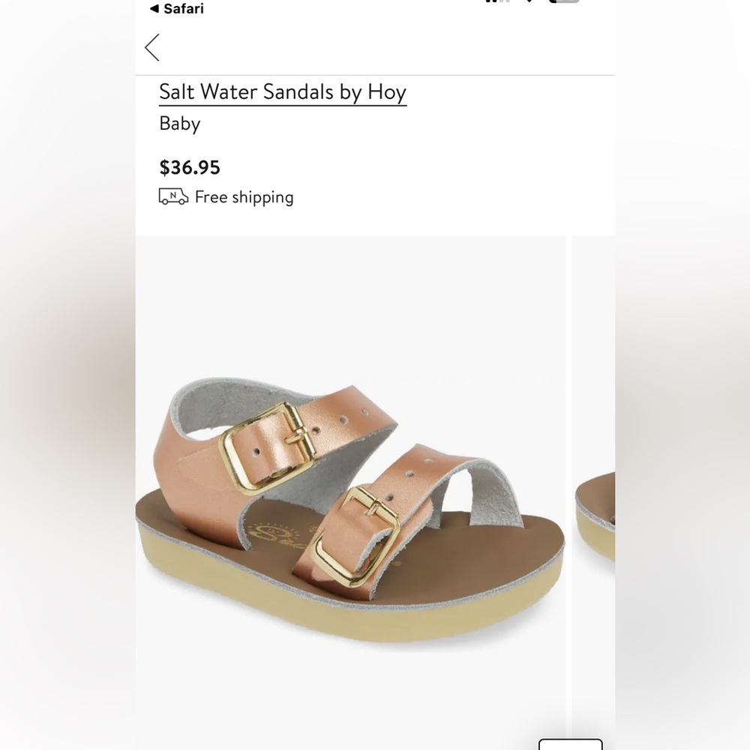Screen dimensions: 750x750
Task: Open the Salt Water Sandals by Hoy link
Action: click(282, 92)
